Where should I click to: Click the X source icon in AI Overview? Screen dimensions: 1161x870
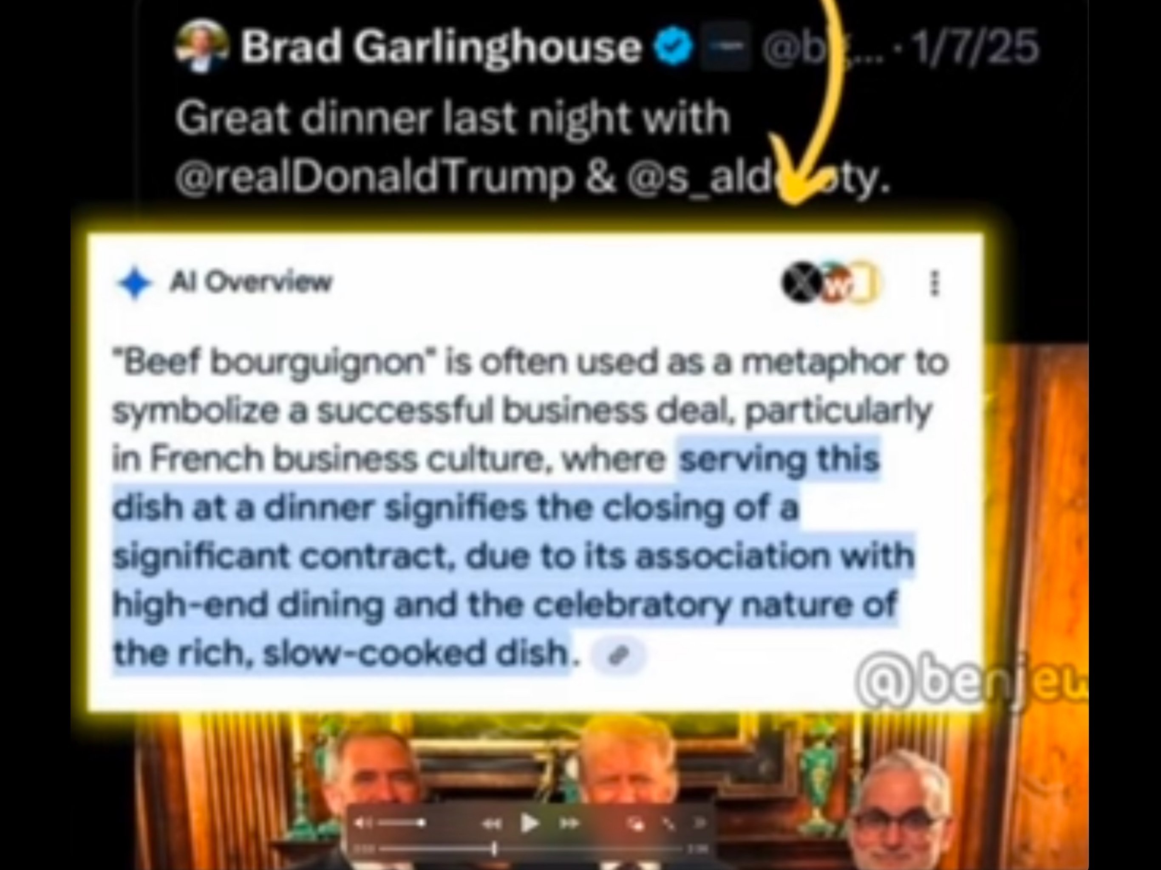coord(799,282)
